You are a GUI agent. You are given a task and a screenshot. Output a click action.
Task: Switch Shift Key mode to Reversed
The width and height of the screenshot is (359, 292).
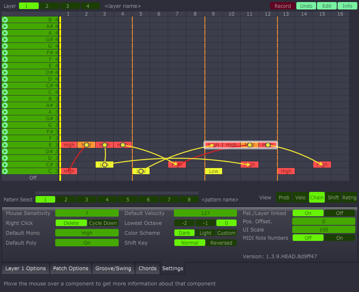click(221, 243)
